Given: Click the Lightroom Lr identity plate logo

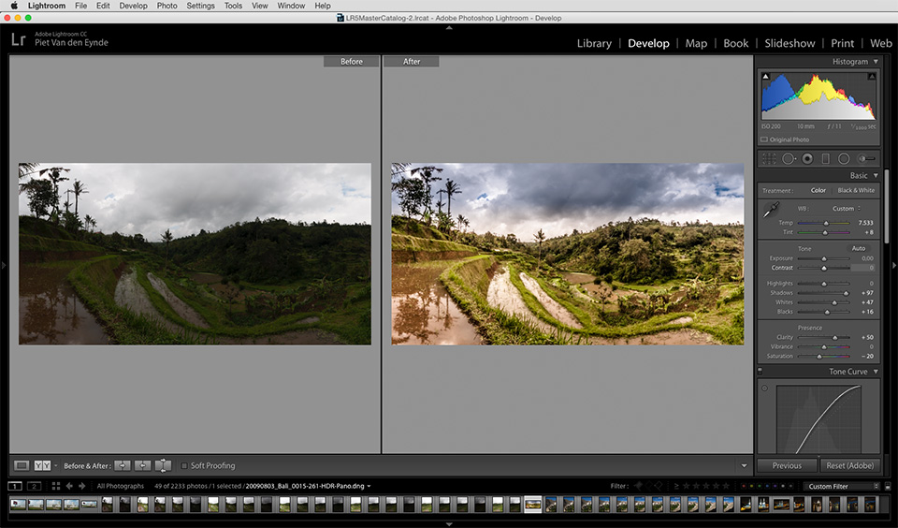Looking at the screenshot, I should 19,39.
